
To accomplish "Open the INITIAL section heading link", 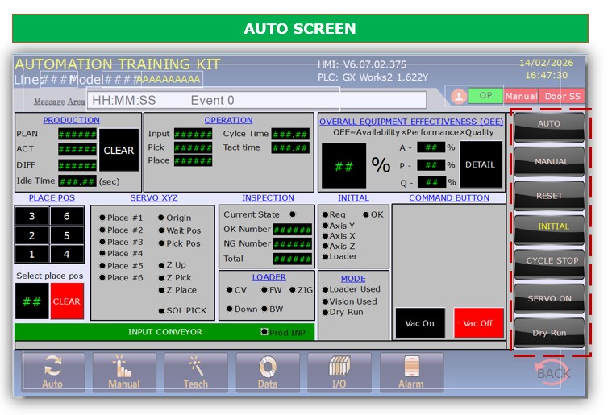I will 353,197.
